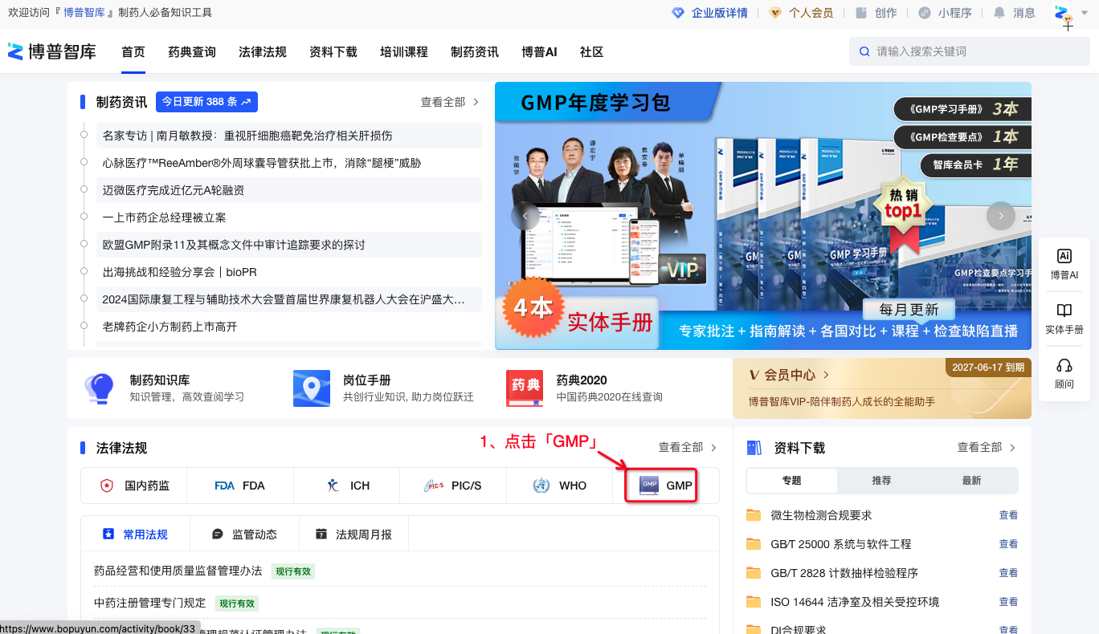Select the 国内药监 emblem icon
Viewport: 1099px width, 634px height.
(x=106, y=486)
